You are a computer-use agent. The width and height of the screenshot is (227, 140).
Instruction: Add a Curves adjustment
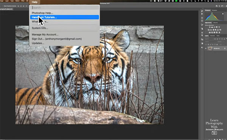pyautogui.click(x=215, y=27)
